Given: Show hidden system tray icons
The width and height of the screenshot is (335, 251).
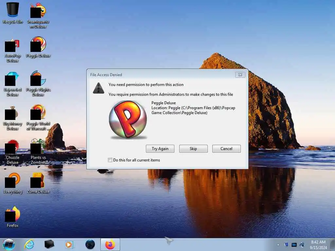Looking at the screenshot, I should [278, 245].
